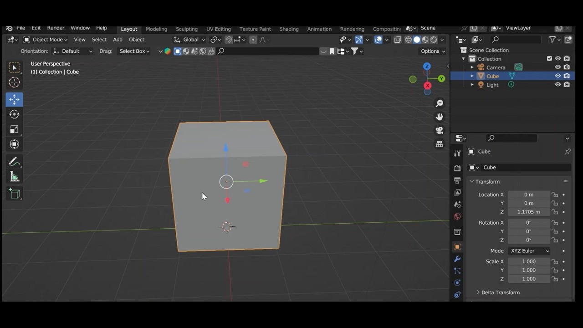
Task: Hide the Camera object in the outliner
Action: click(x=557, y=67)
